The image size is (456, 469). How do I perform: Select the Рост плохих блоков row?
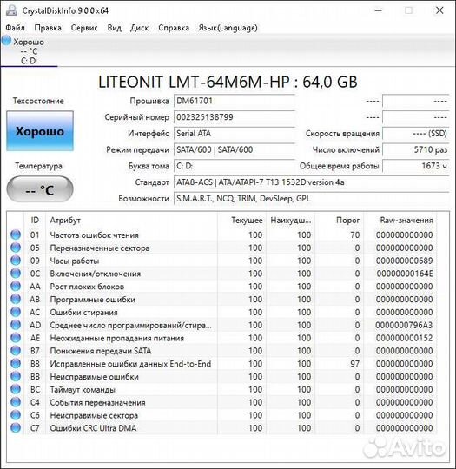(x=221, y=287)
